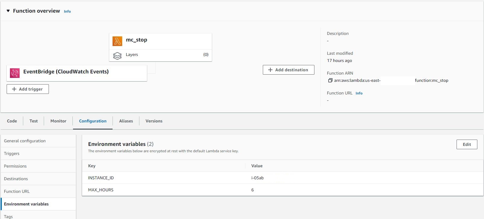This screenshot has height=219, width=484.
Task: Copy the Function ARN using copy icon
Action: tap(330, 81)
